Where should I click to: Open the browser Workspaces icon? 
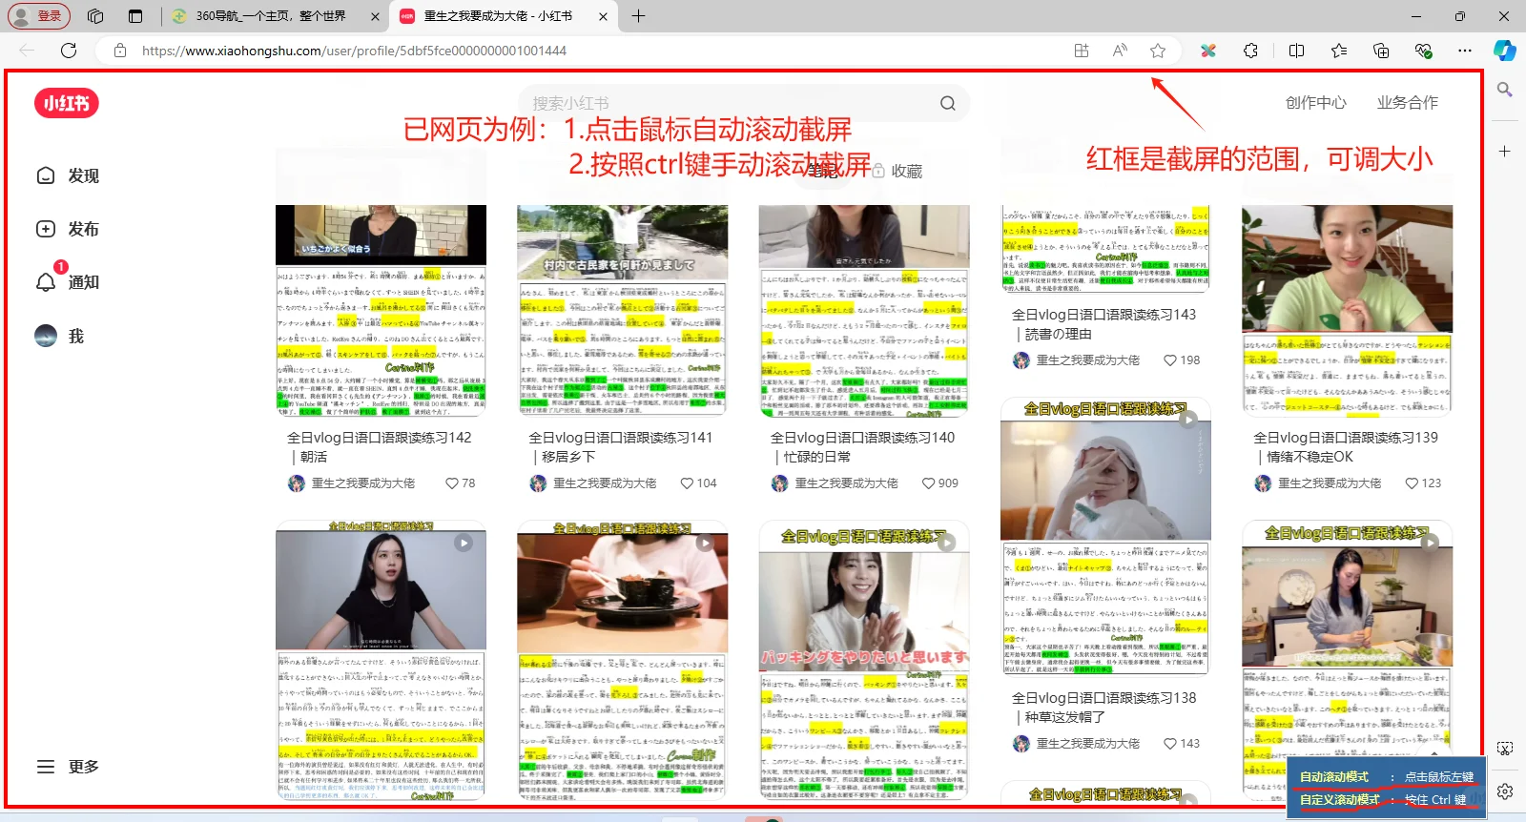(95, 16)
